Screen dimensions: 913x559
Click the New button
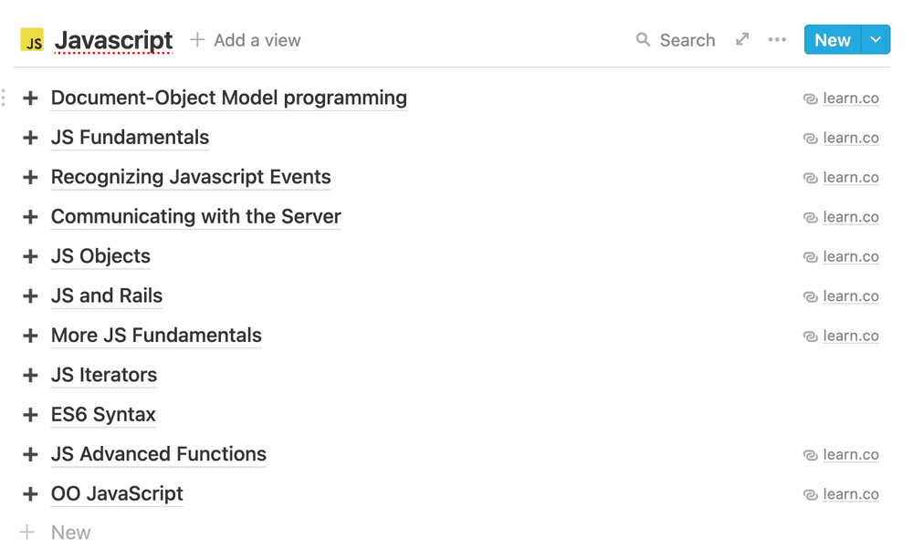[x=832, y=40]
